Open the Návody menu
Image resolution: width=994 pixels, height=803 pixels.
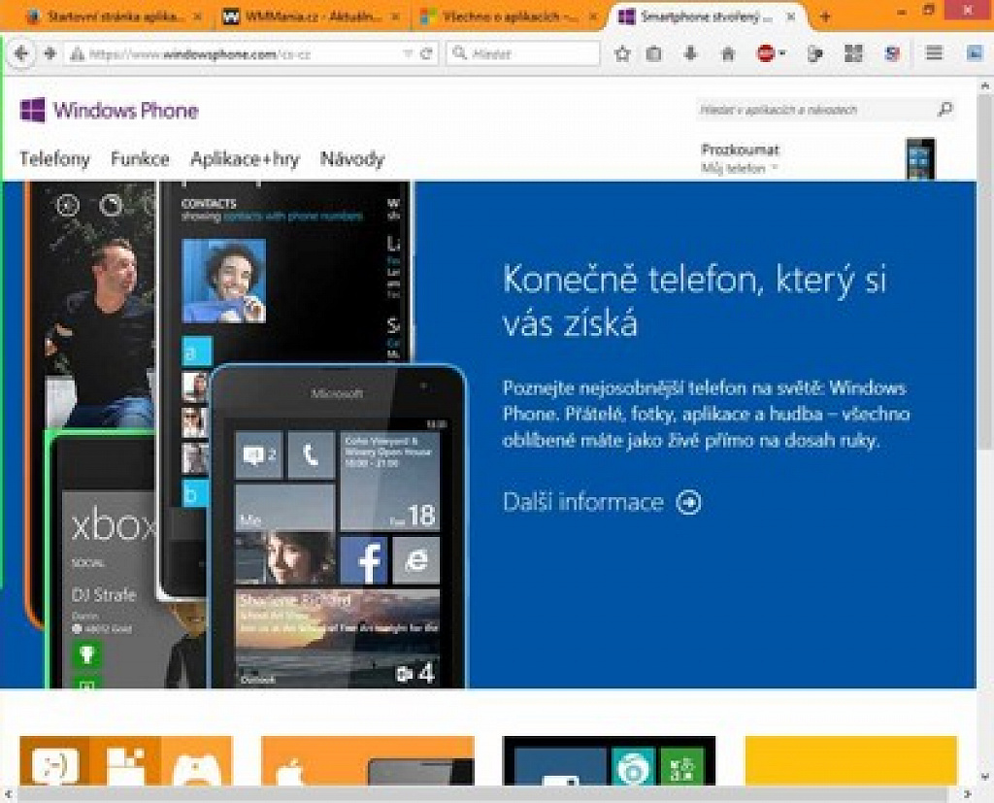point(352,158)
